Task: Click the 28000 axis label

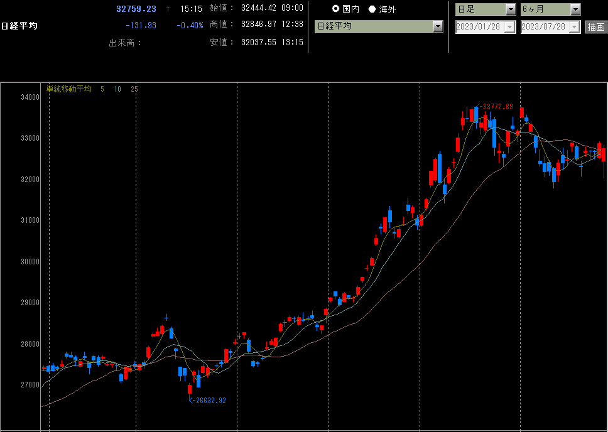Action: coord(30,344)
